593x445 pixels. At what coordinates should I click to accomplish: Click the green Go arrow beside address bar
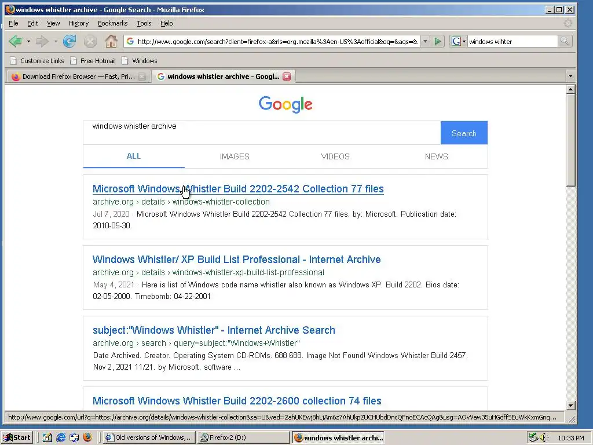438,41
